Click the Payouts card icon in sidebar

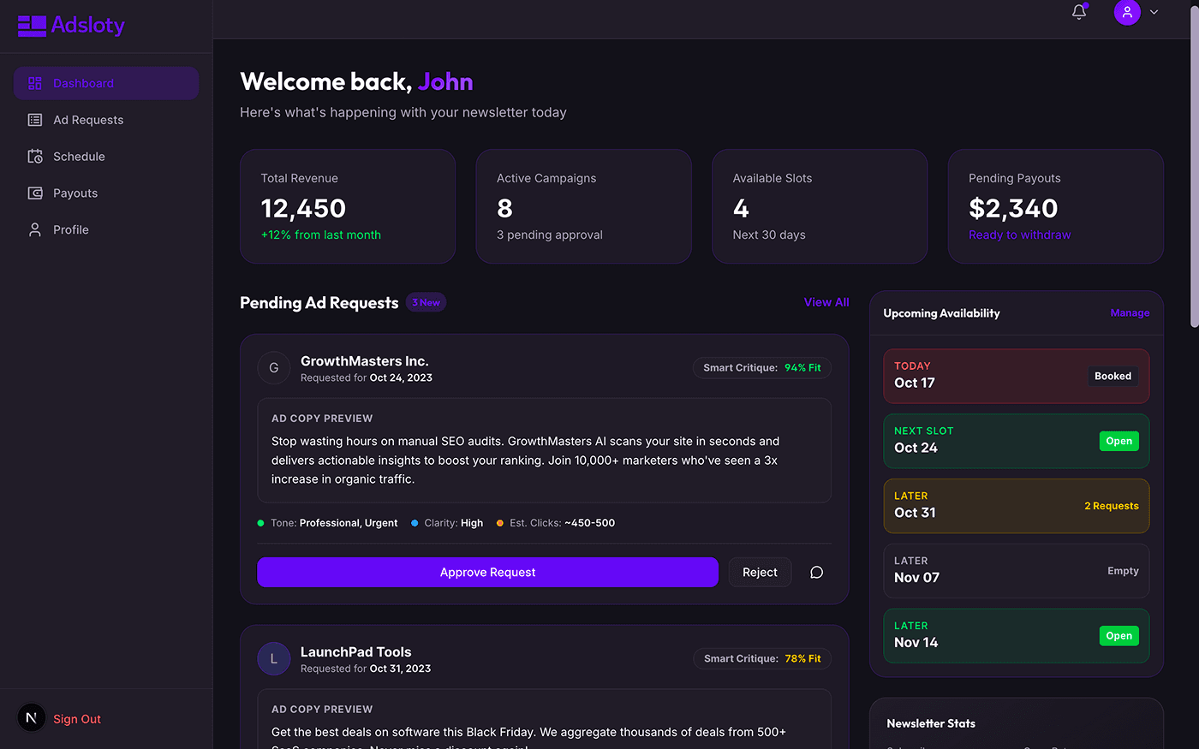(34, 193)
